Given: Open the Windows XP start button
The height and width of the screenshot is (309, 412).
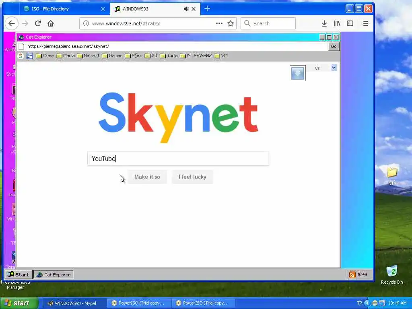Looking at the screenshot, I should (19, 303).
